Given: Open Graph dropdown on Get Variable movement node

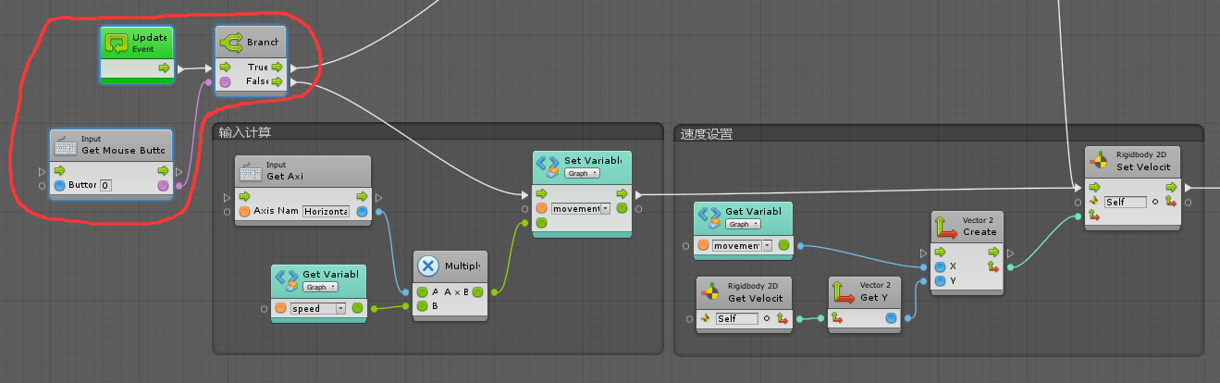Looking at the screenshot, I should tap(744, 224).
